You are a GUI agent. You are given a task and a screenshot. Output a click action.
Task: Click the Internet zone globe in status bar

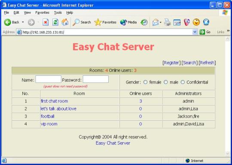(x=187, y=161)
